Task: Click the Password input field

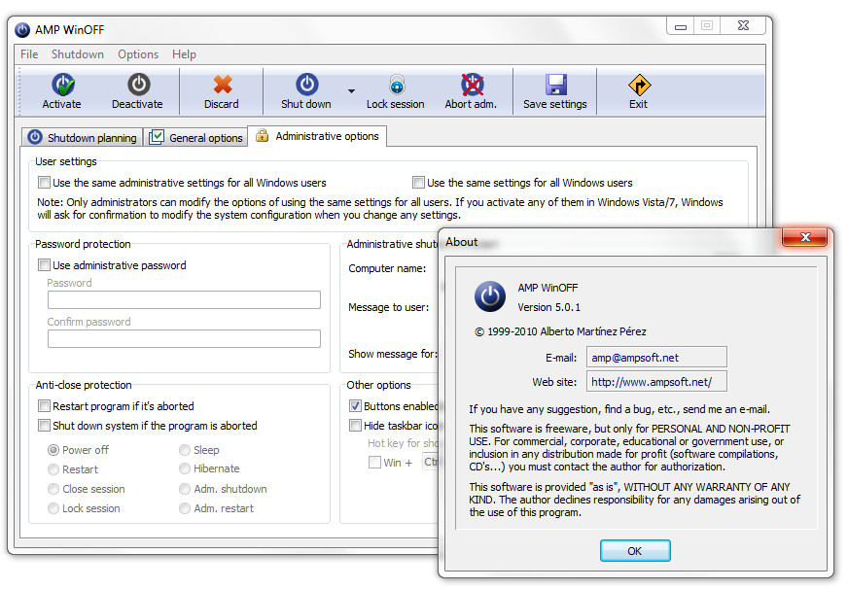Action: coord(184,300)
